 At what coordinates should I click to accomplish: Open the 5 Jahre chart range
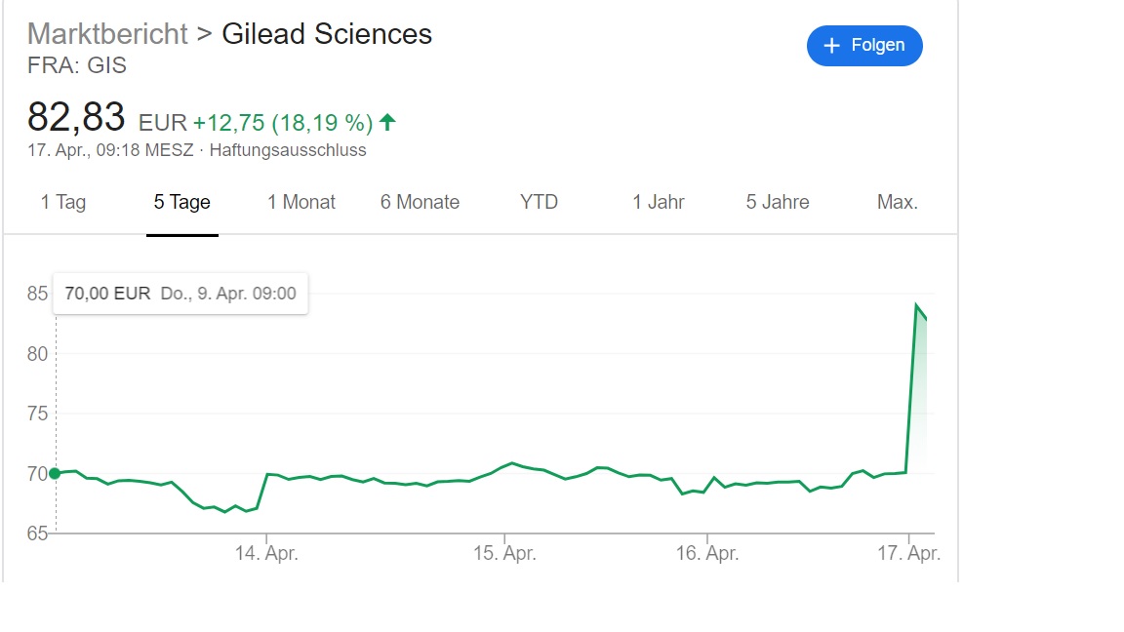(x=777, y=202)
